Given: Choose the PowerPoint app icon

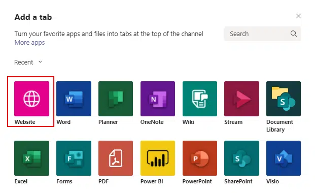Looking at the screenshot, I should coord(200,158).
